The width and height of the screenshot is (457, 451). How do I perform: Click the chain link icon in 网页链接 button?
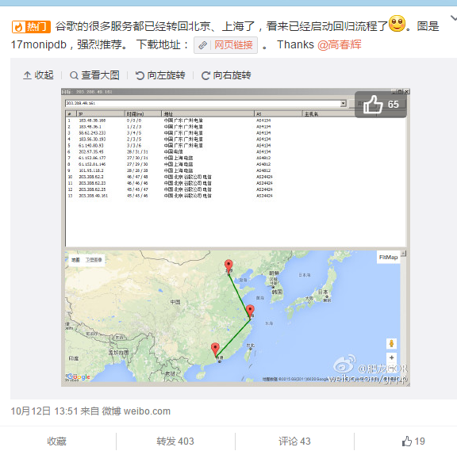[202, 45]
